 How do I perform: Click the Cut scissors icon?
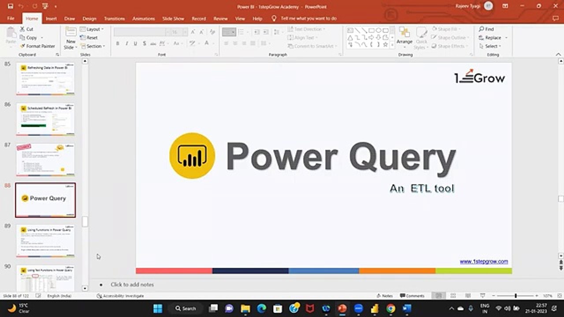22,29
